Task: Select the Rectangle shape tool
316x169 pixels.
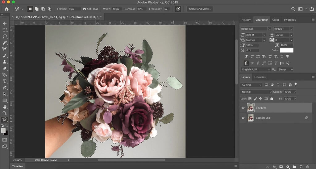Action: click(5, 100)
